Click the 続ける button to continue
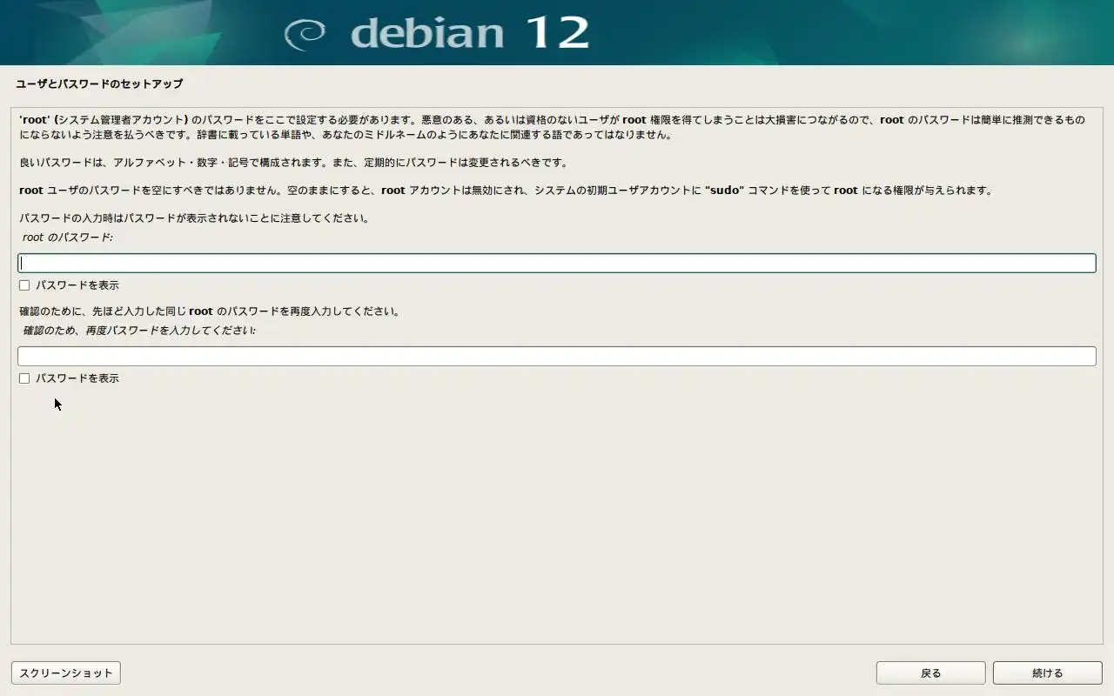 (1047, 673)
